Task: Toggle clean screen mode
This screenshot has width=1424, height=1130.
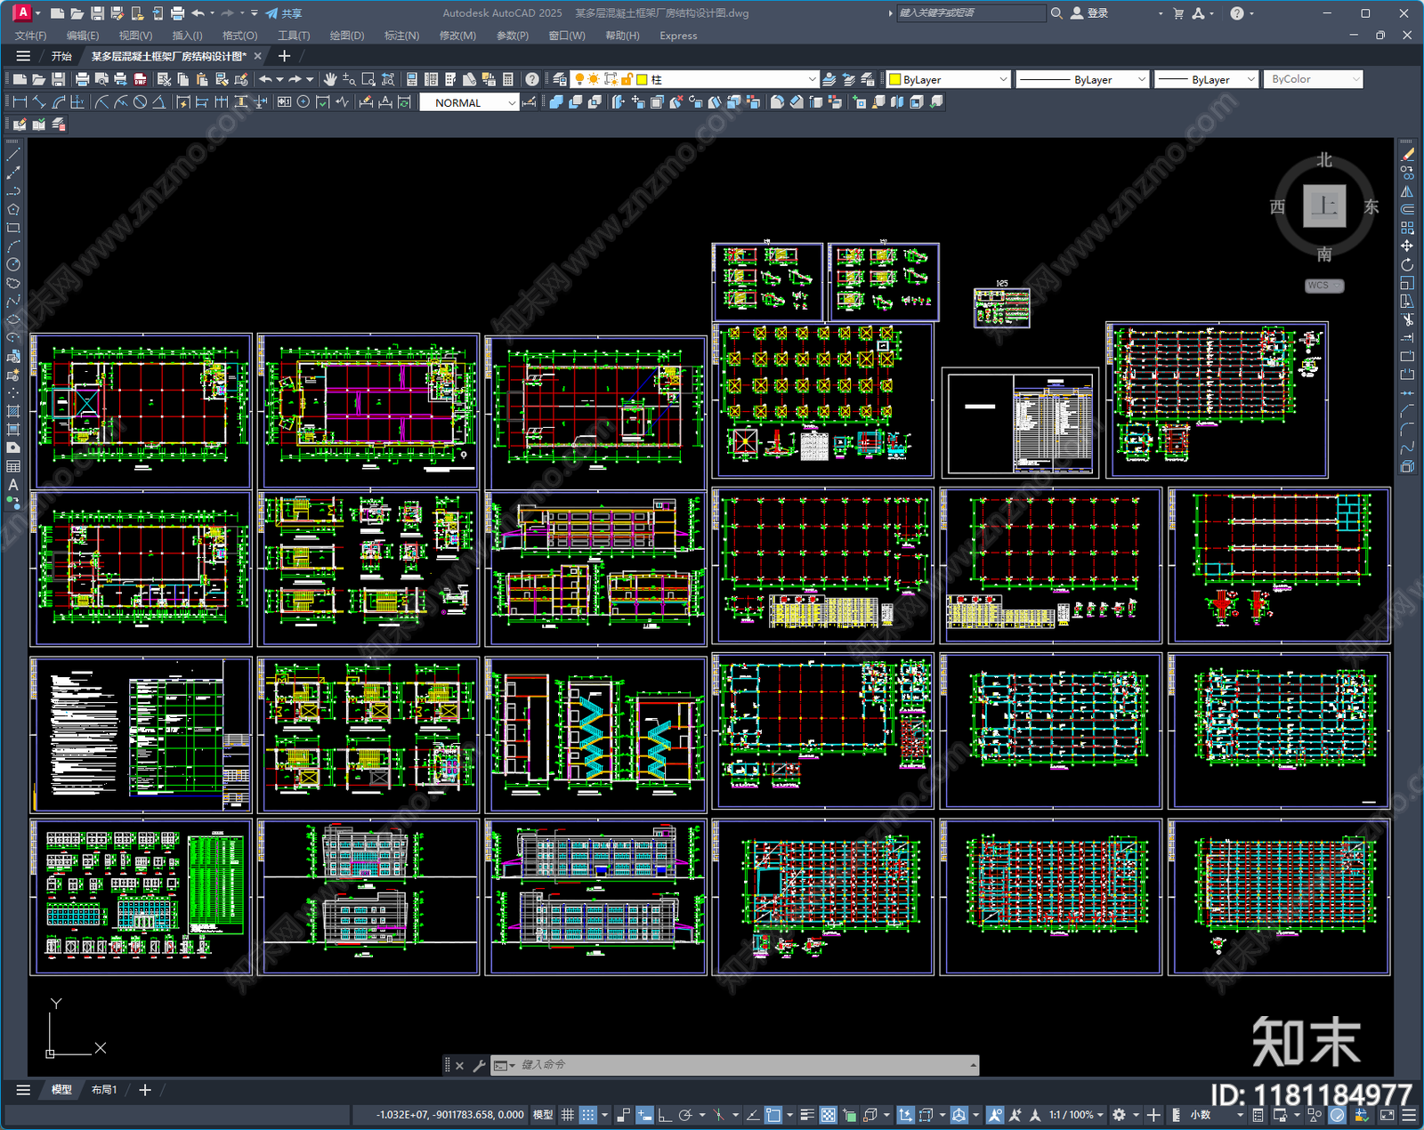Action: [x=1387, y=1115]
